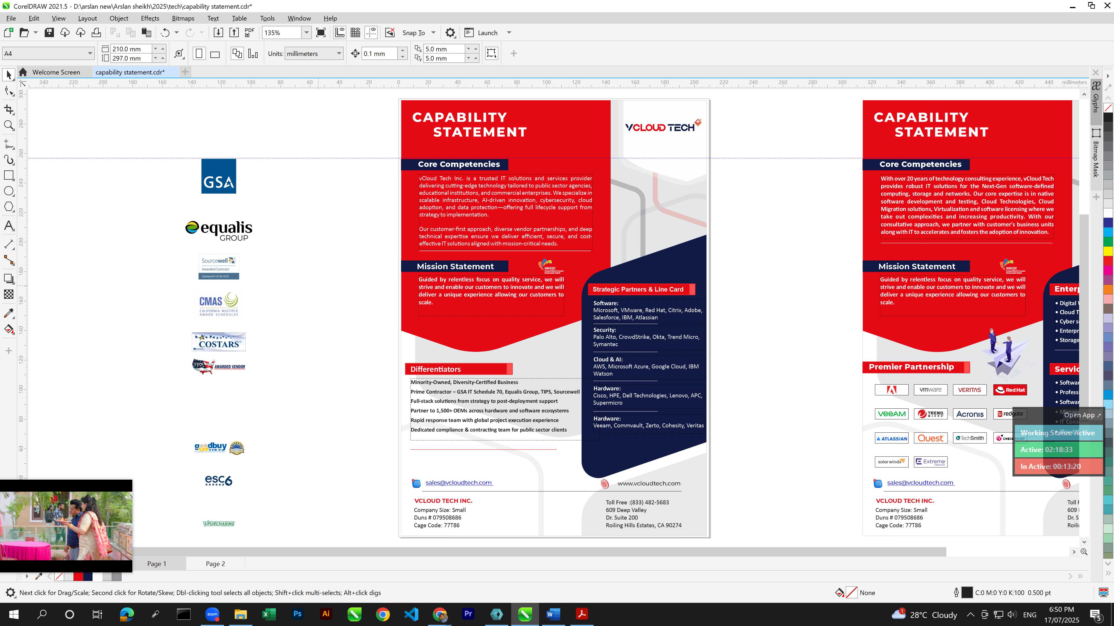Click the Launch button
This screenshot has height=626, width=1114.
481,32
